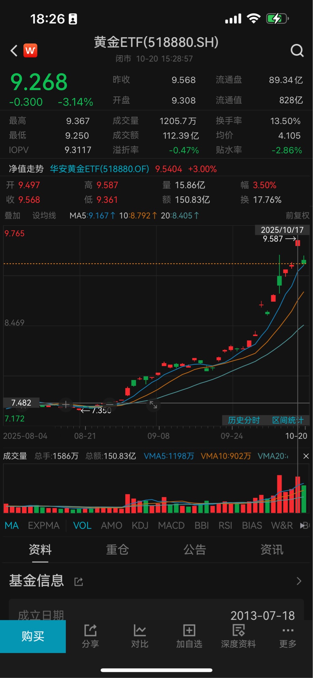Select the W&R indicator tab
The height and width of the screenshot is (678, 313).
pos(282,525)
